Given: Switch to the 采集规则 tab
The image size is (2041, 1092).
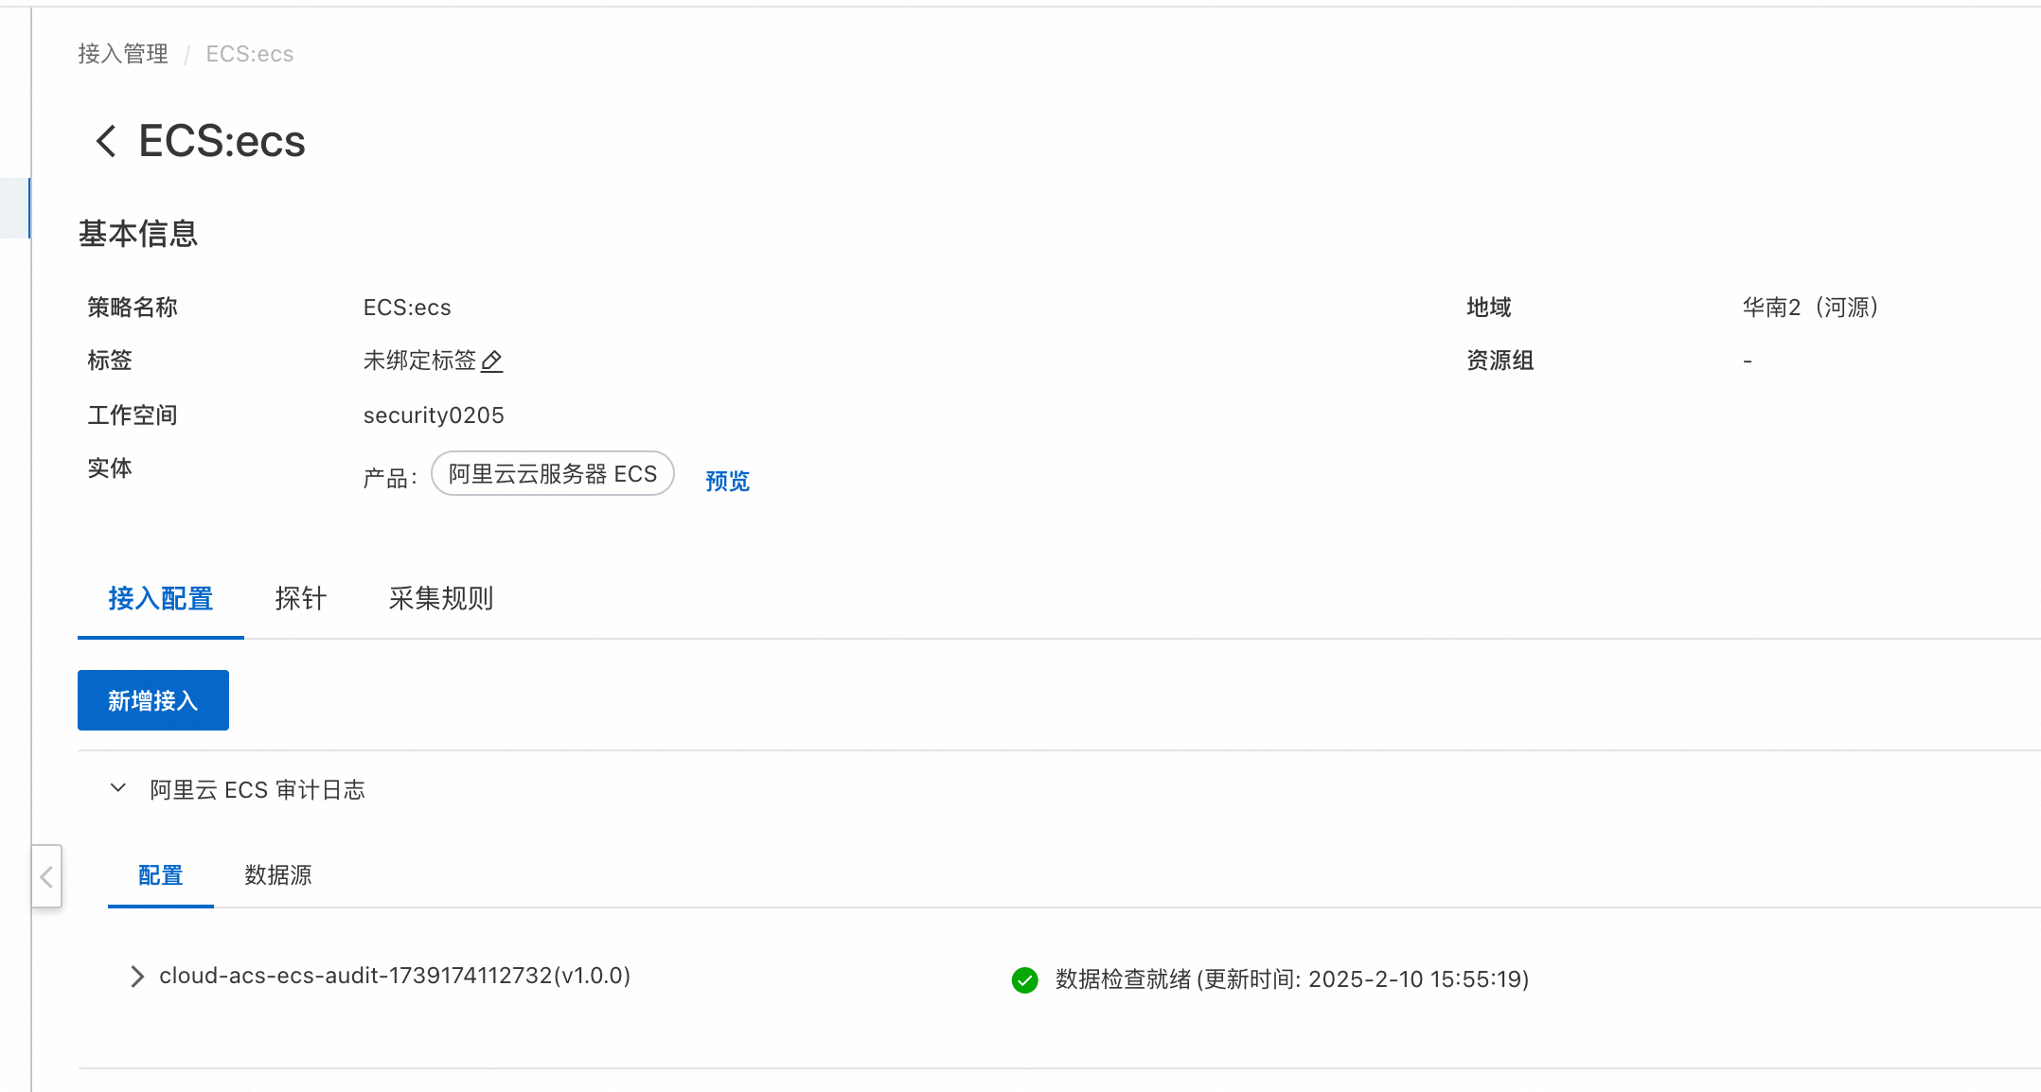Looking at the screenshot, I should 441,598.
